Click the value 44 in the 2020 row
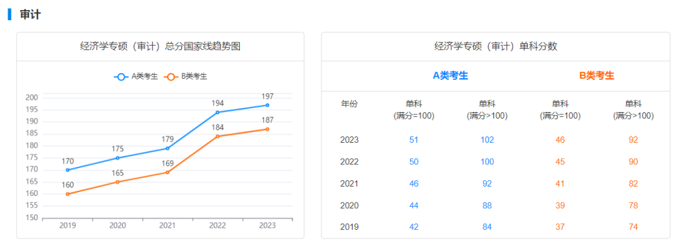This screenshot has height=250, width=685. (x=414, y=206)
